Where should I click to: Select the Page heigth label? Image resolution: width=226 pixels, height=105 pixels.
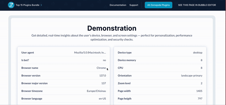[x=125, y=99]
